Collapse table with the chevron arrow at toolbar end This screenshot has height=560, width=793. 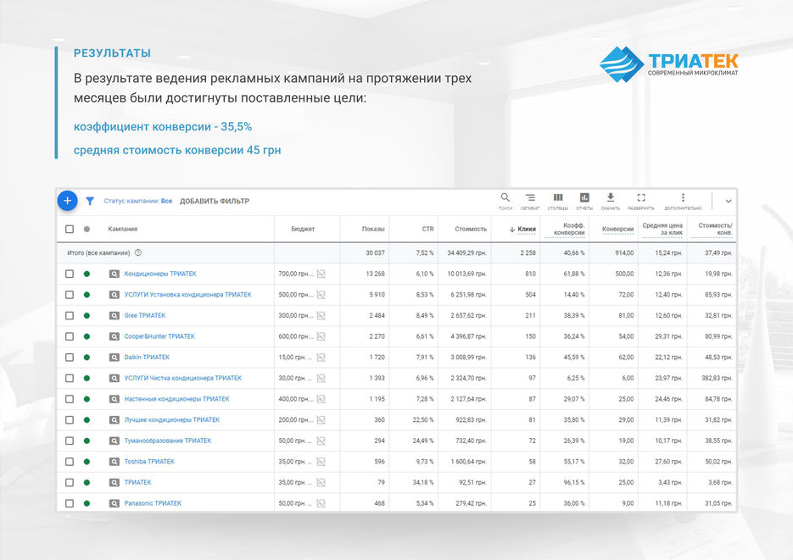point(729,201)
